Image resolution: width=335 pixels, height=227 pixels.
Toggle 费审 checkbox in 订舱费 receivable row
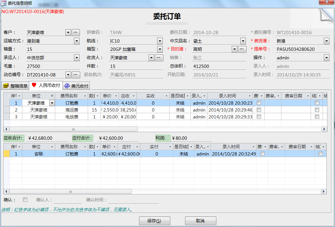point(259,103)
